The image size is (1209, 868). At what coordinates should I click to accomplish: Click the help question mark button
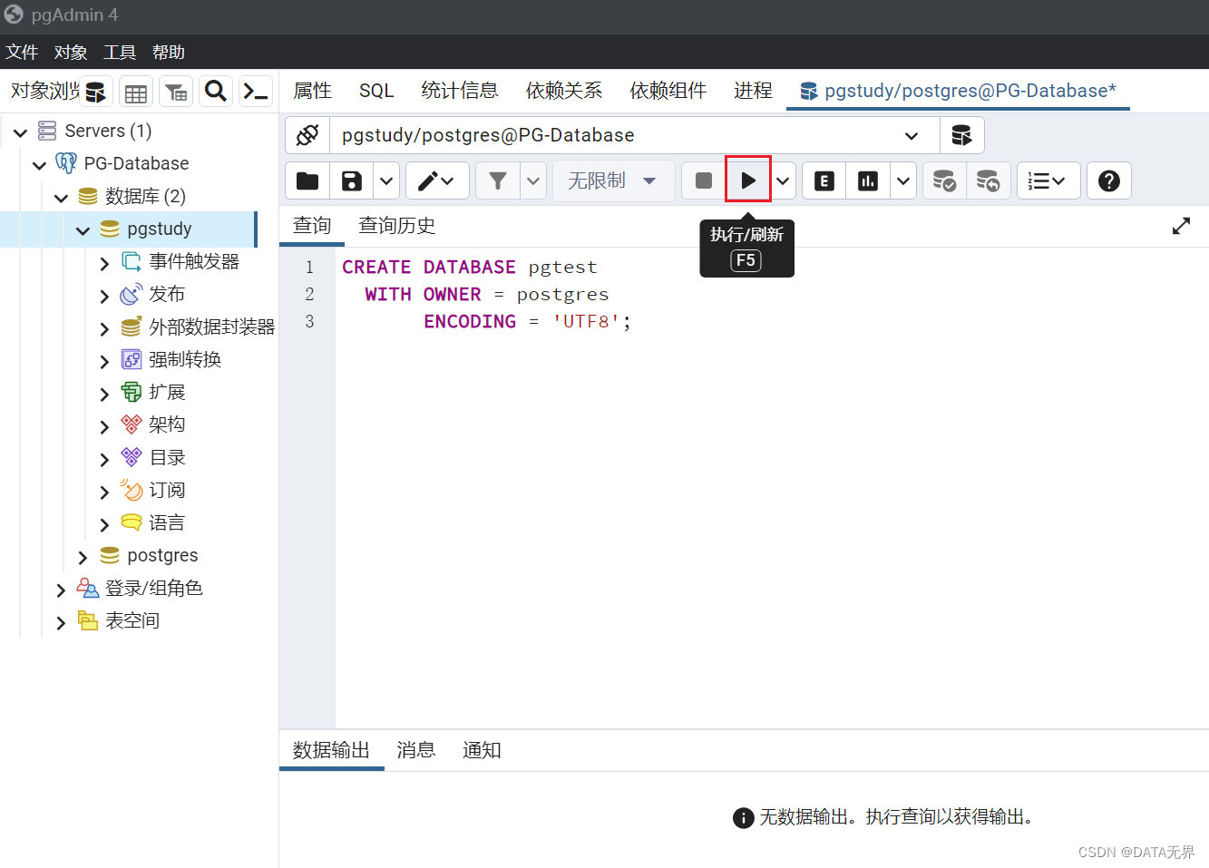point(1108,180)
